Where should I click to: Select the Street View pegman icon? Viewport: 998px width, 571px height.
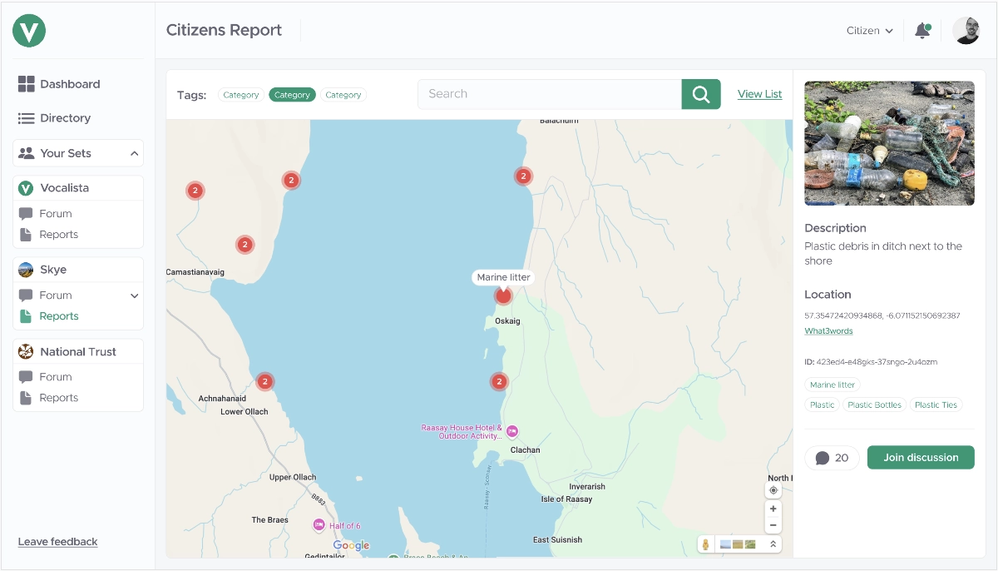click(x=705, y=544)
